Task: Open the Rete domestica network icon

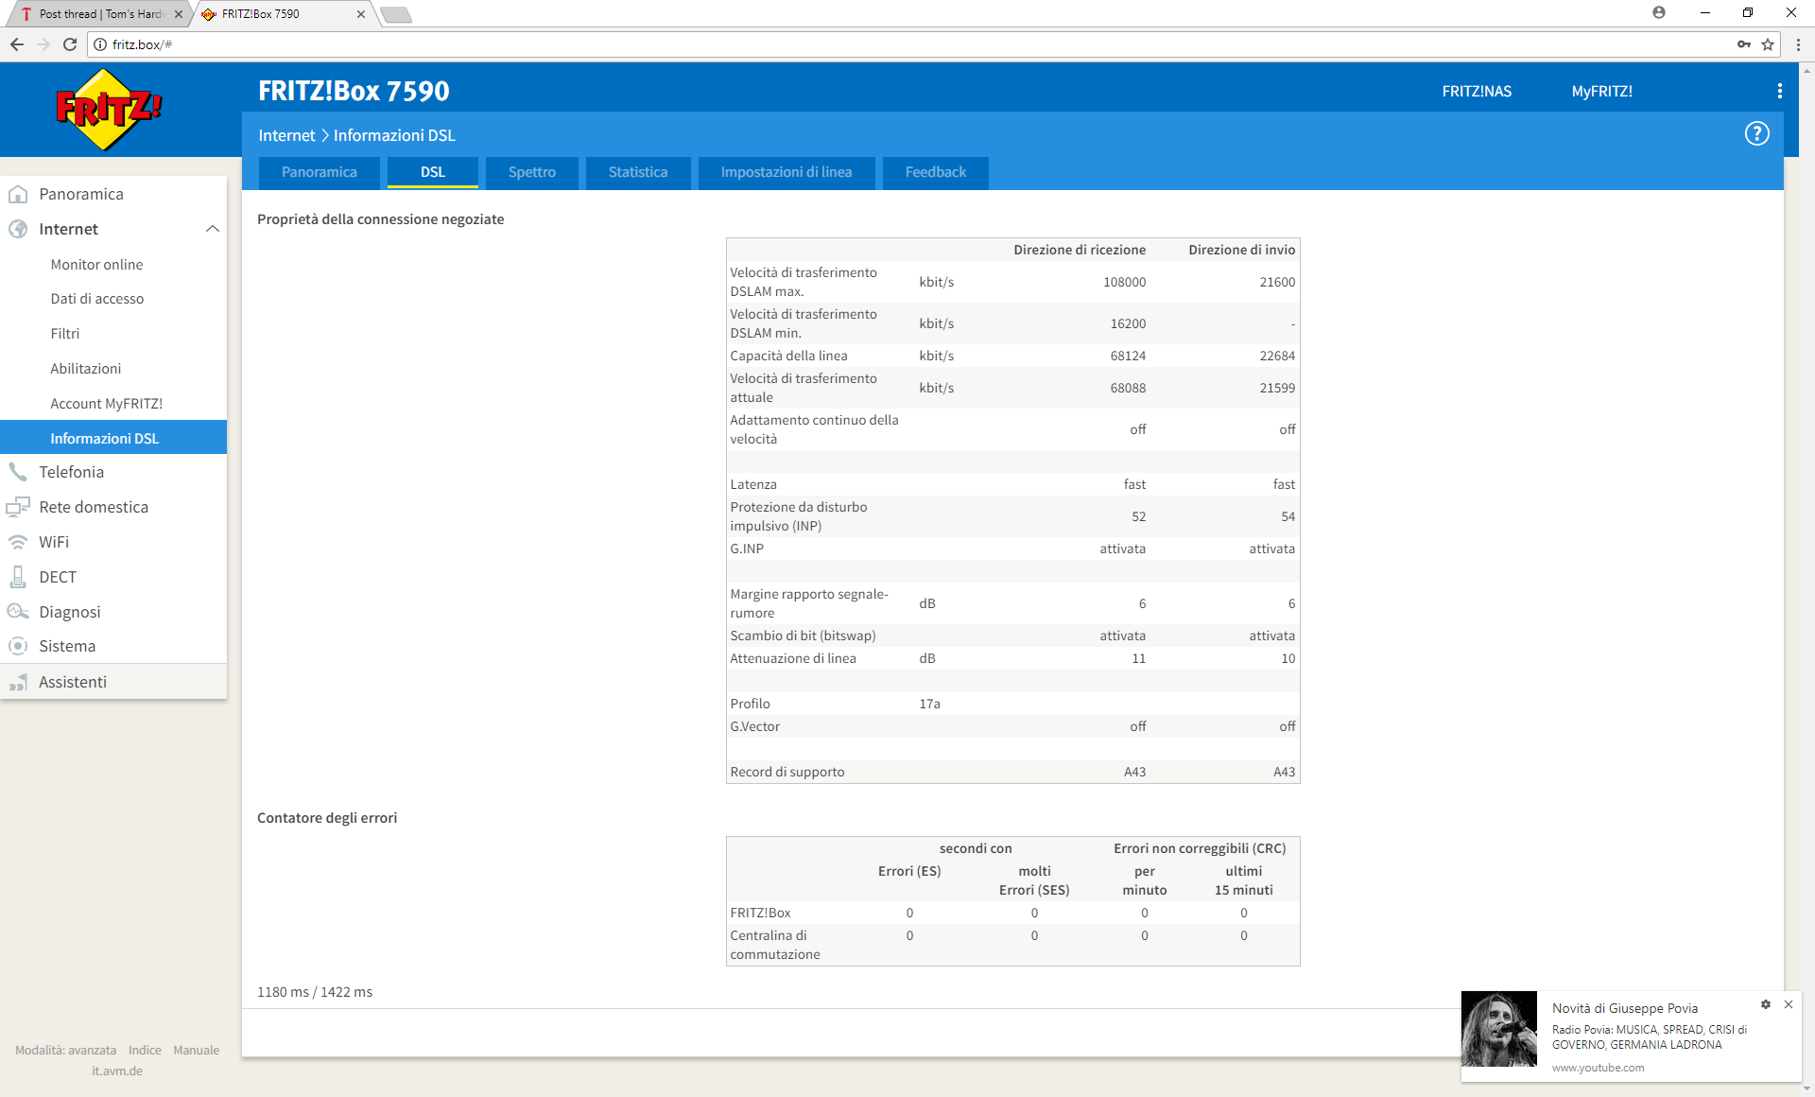Action: 18,507
